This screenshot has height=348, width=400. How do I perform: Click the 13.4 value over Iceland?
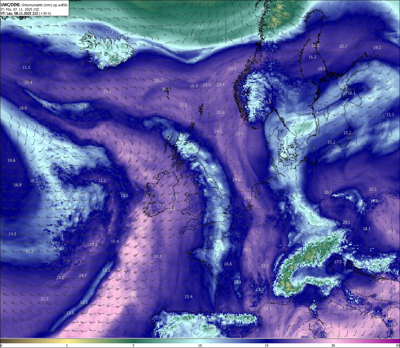click(109, 32)
